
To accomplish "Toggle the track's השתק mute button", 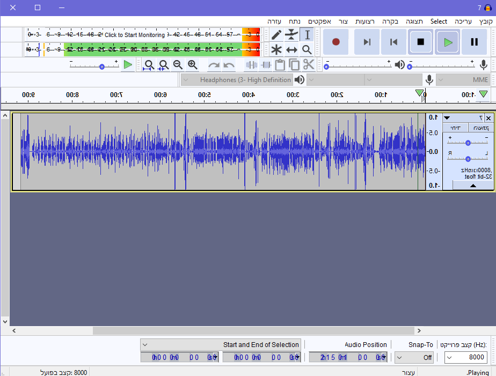I will click(x=481, y=128).
